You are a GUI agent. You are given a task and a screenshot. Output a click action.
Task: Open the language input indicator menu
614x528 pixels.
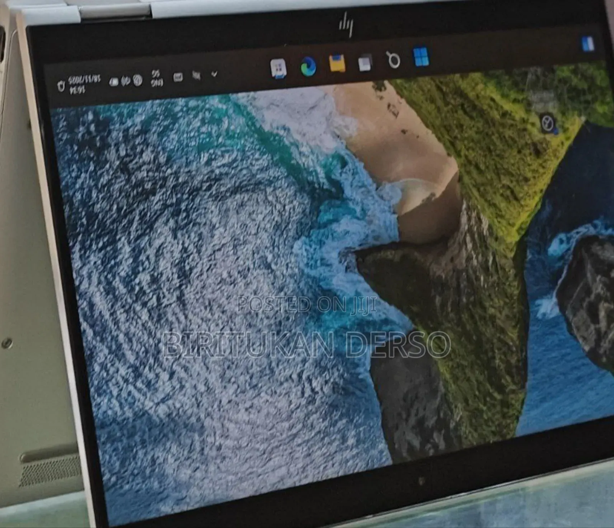click(156, 78)
